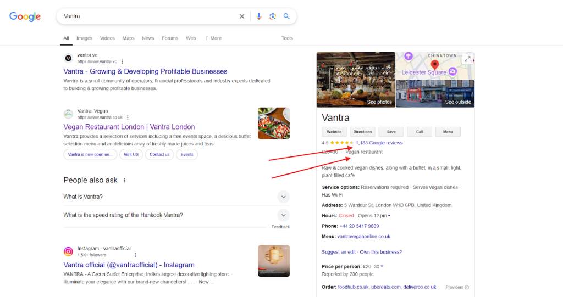The height and width of the screenshot is (297, 563).
Task: Expand Price per person £20–30 dropdown
Action: click(382, 267)
